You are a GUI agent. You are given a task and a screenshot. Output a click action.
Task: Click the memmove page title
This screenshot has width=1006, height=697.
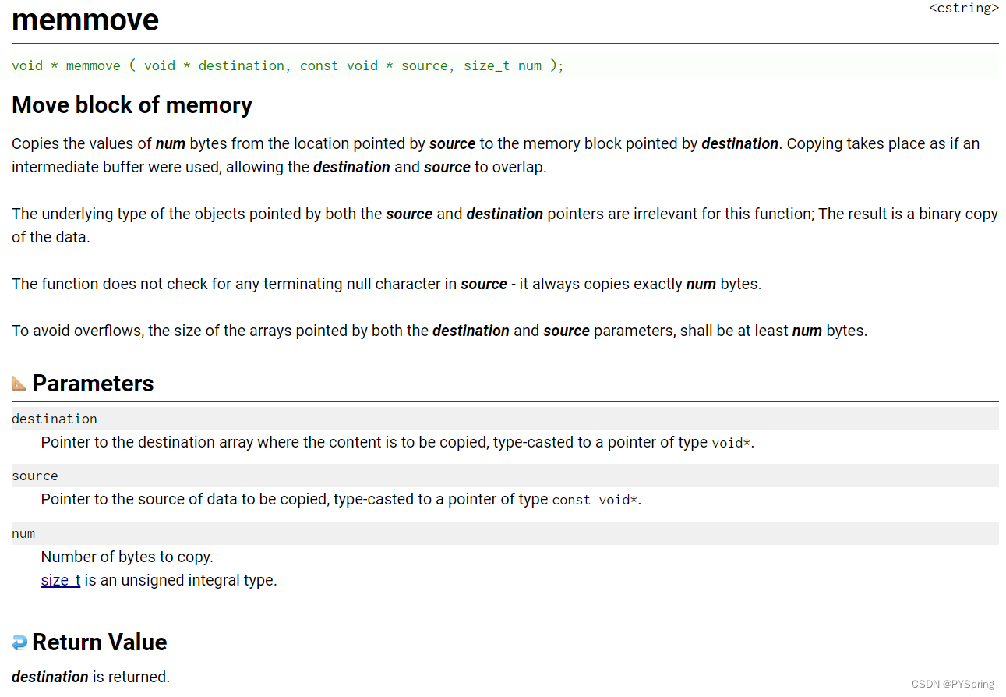point(85,19)
